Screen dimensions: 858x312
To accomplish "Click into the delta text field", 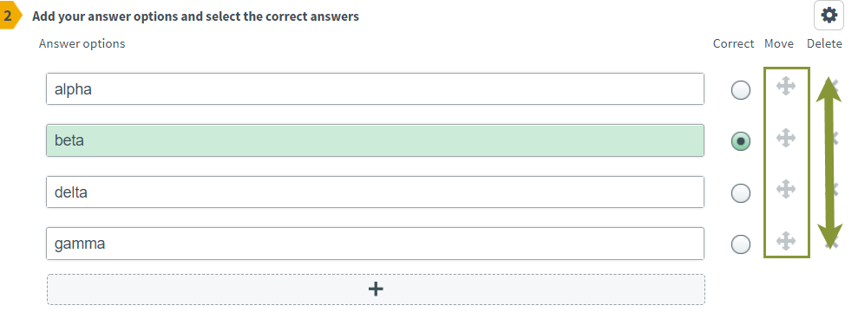I will tap(375, 192).
